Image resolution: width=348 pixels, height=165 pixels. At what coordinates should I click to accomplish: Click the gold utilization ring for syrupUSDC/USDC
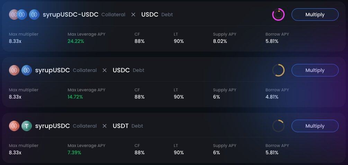pyautogui.click(x=278, y=70)
